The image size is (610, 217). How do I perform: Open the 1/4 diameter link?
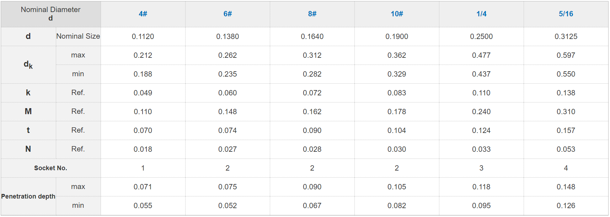(481, 14)
